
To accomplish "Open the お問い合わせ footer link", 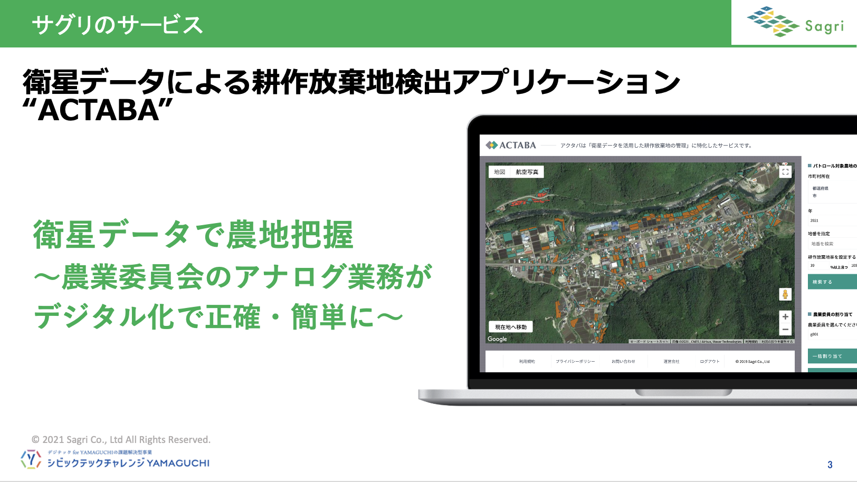I will click(x=623, y=362).
